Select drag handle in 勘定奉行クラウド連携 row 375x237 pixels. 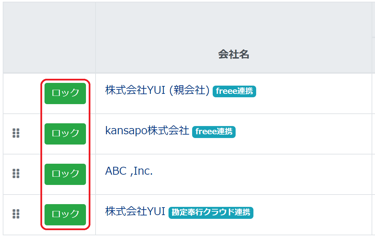(16, 214)
